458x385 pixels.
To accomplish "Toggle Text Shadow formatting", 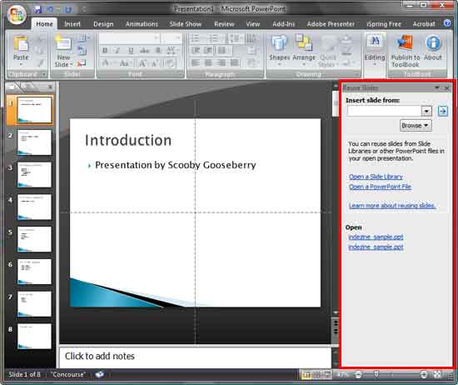I will 158,51.
